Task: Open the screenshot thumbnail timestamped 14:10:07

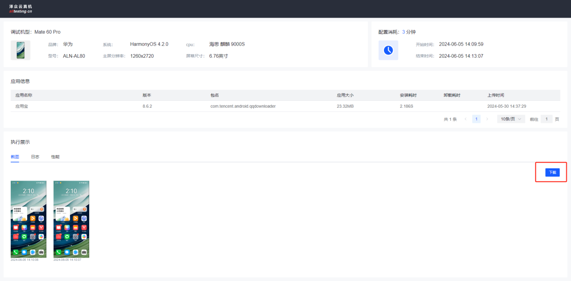Action: [71, 219]
